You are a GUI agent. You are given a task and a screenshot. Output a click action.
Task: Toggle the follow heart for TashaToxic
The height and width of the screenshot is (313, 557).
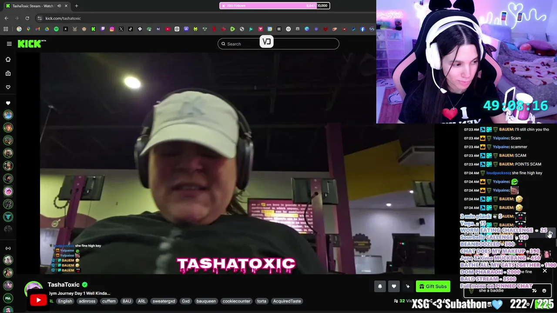pos(394,286)
